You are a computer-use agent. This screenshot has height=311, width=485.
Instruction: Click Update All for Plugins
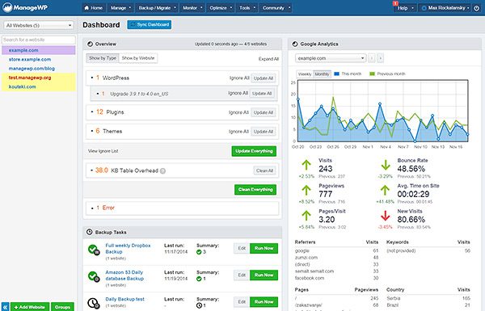(264, 112)
